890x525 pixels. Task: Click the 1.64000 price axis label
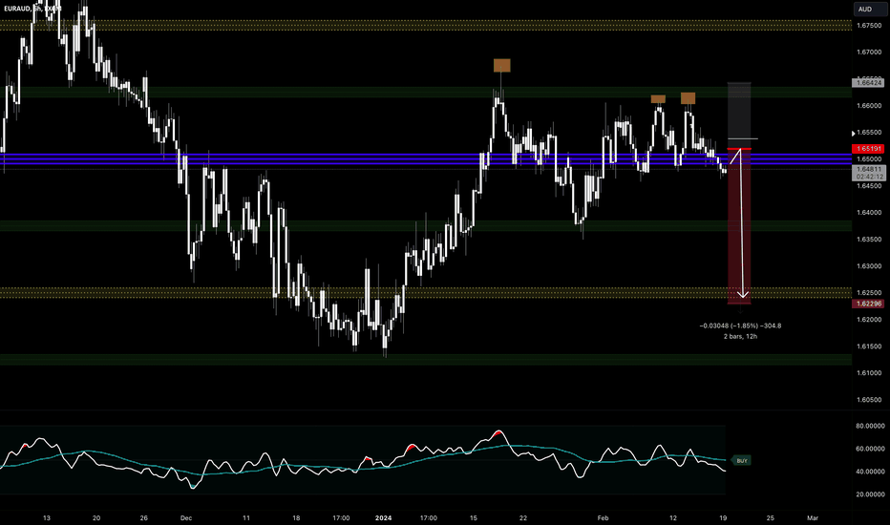(868, 213)
